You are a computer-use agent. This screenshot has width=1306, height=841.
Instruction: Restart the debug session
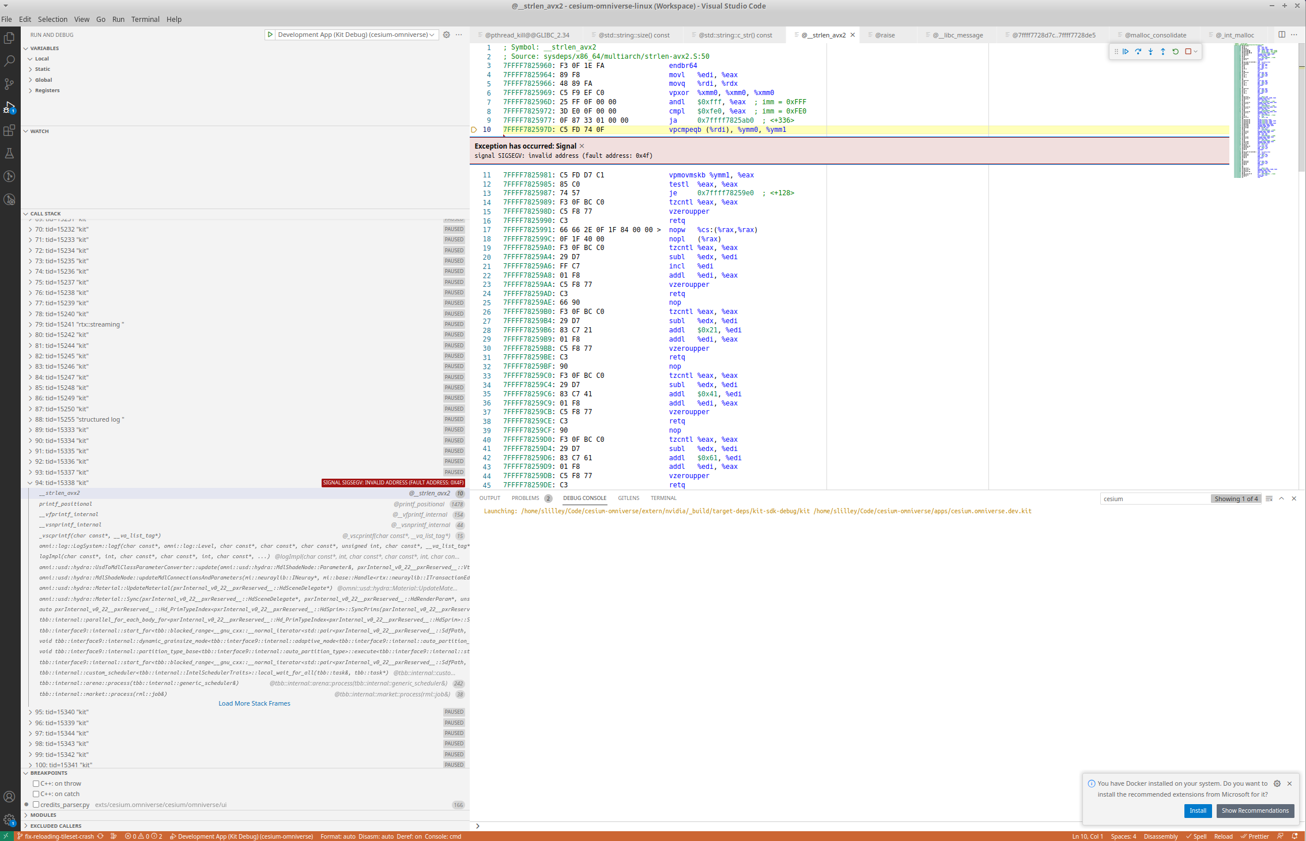point(1176,51)
